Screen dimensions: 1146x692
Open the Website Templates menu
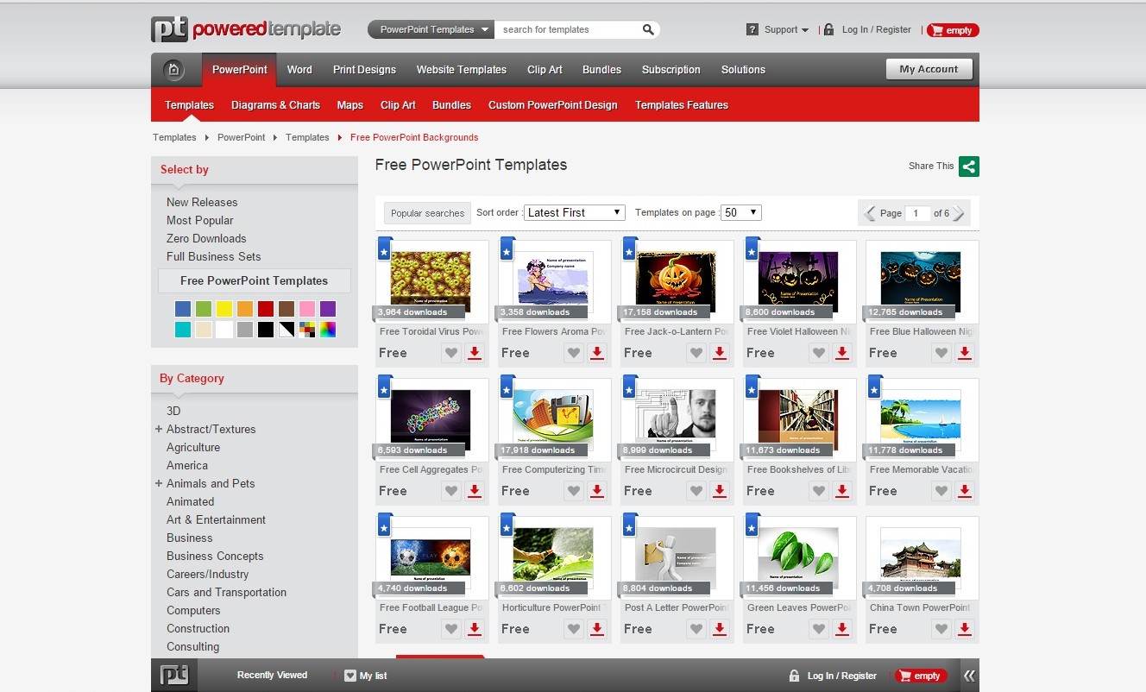point(461,70)
